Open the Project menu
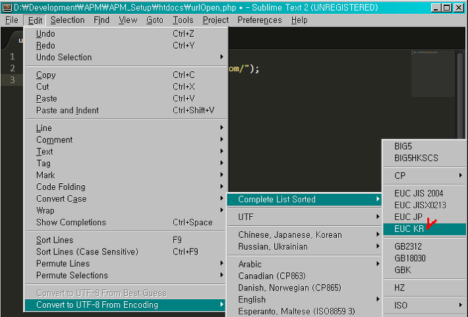 point(216,20)
